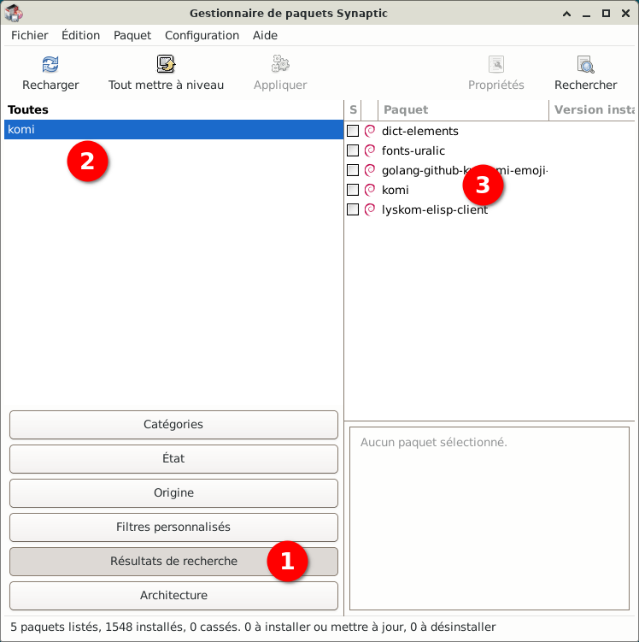Image resolution: width=639 pixels, height=642 pixels.
Task: Click Debian swirl icon beside lyskom-elisp-client
Action: (x=369, y=209)
